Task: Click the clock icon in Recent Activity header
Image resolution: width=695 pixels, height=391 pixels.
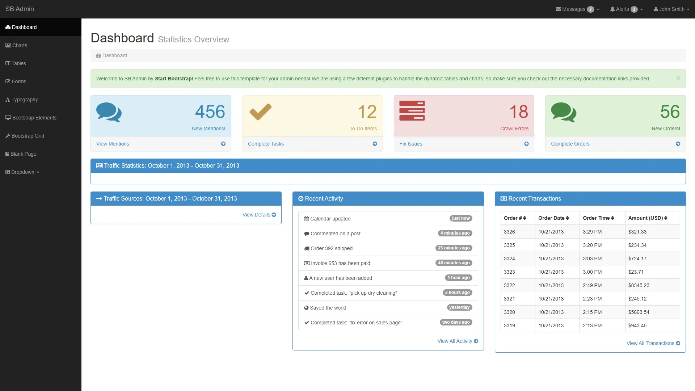Action: point(301,198)
